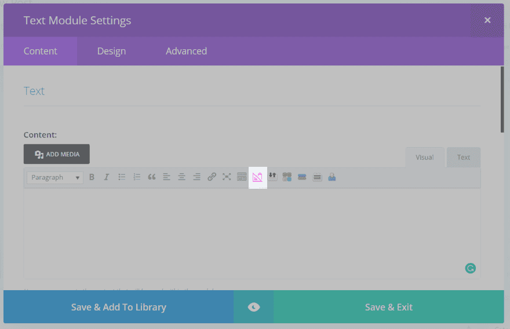Switch to the Content tab
510x329 pixels.
tap(41, 51)
